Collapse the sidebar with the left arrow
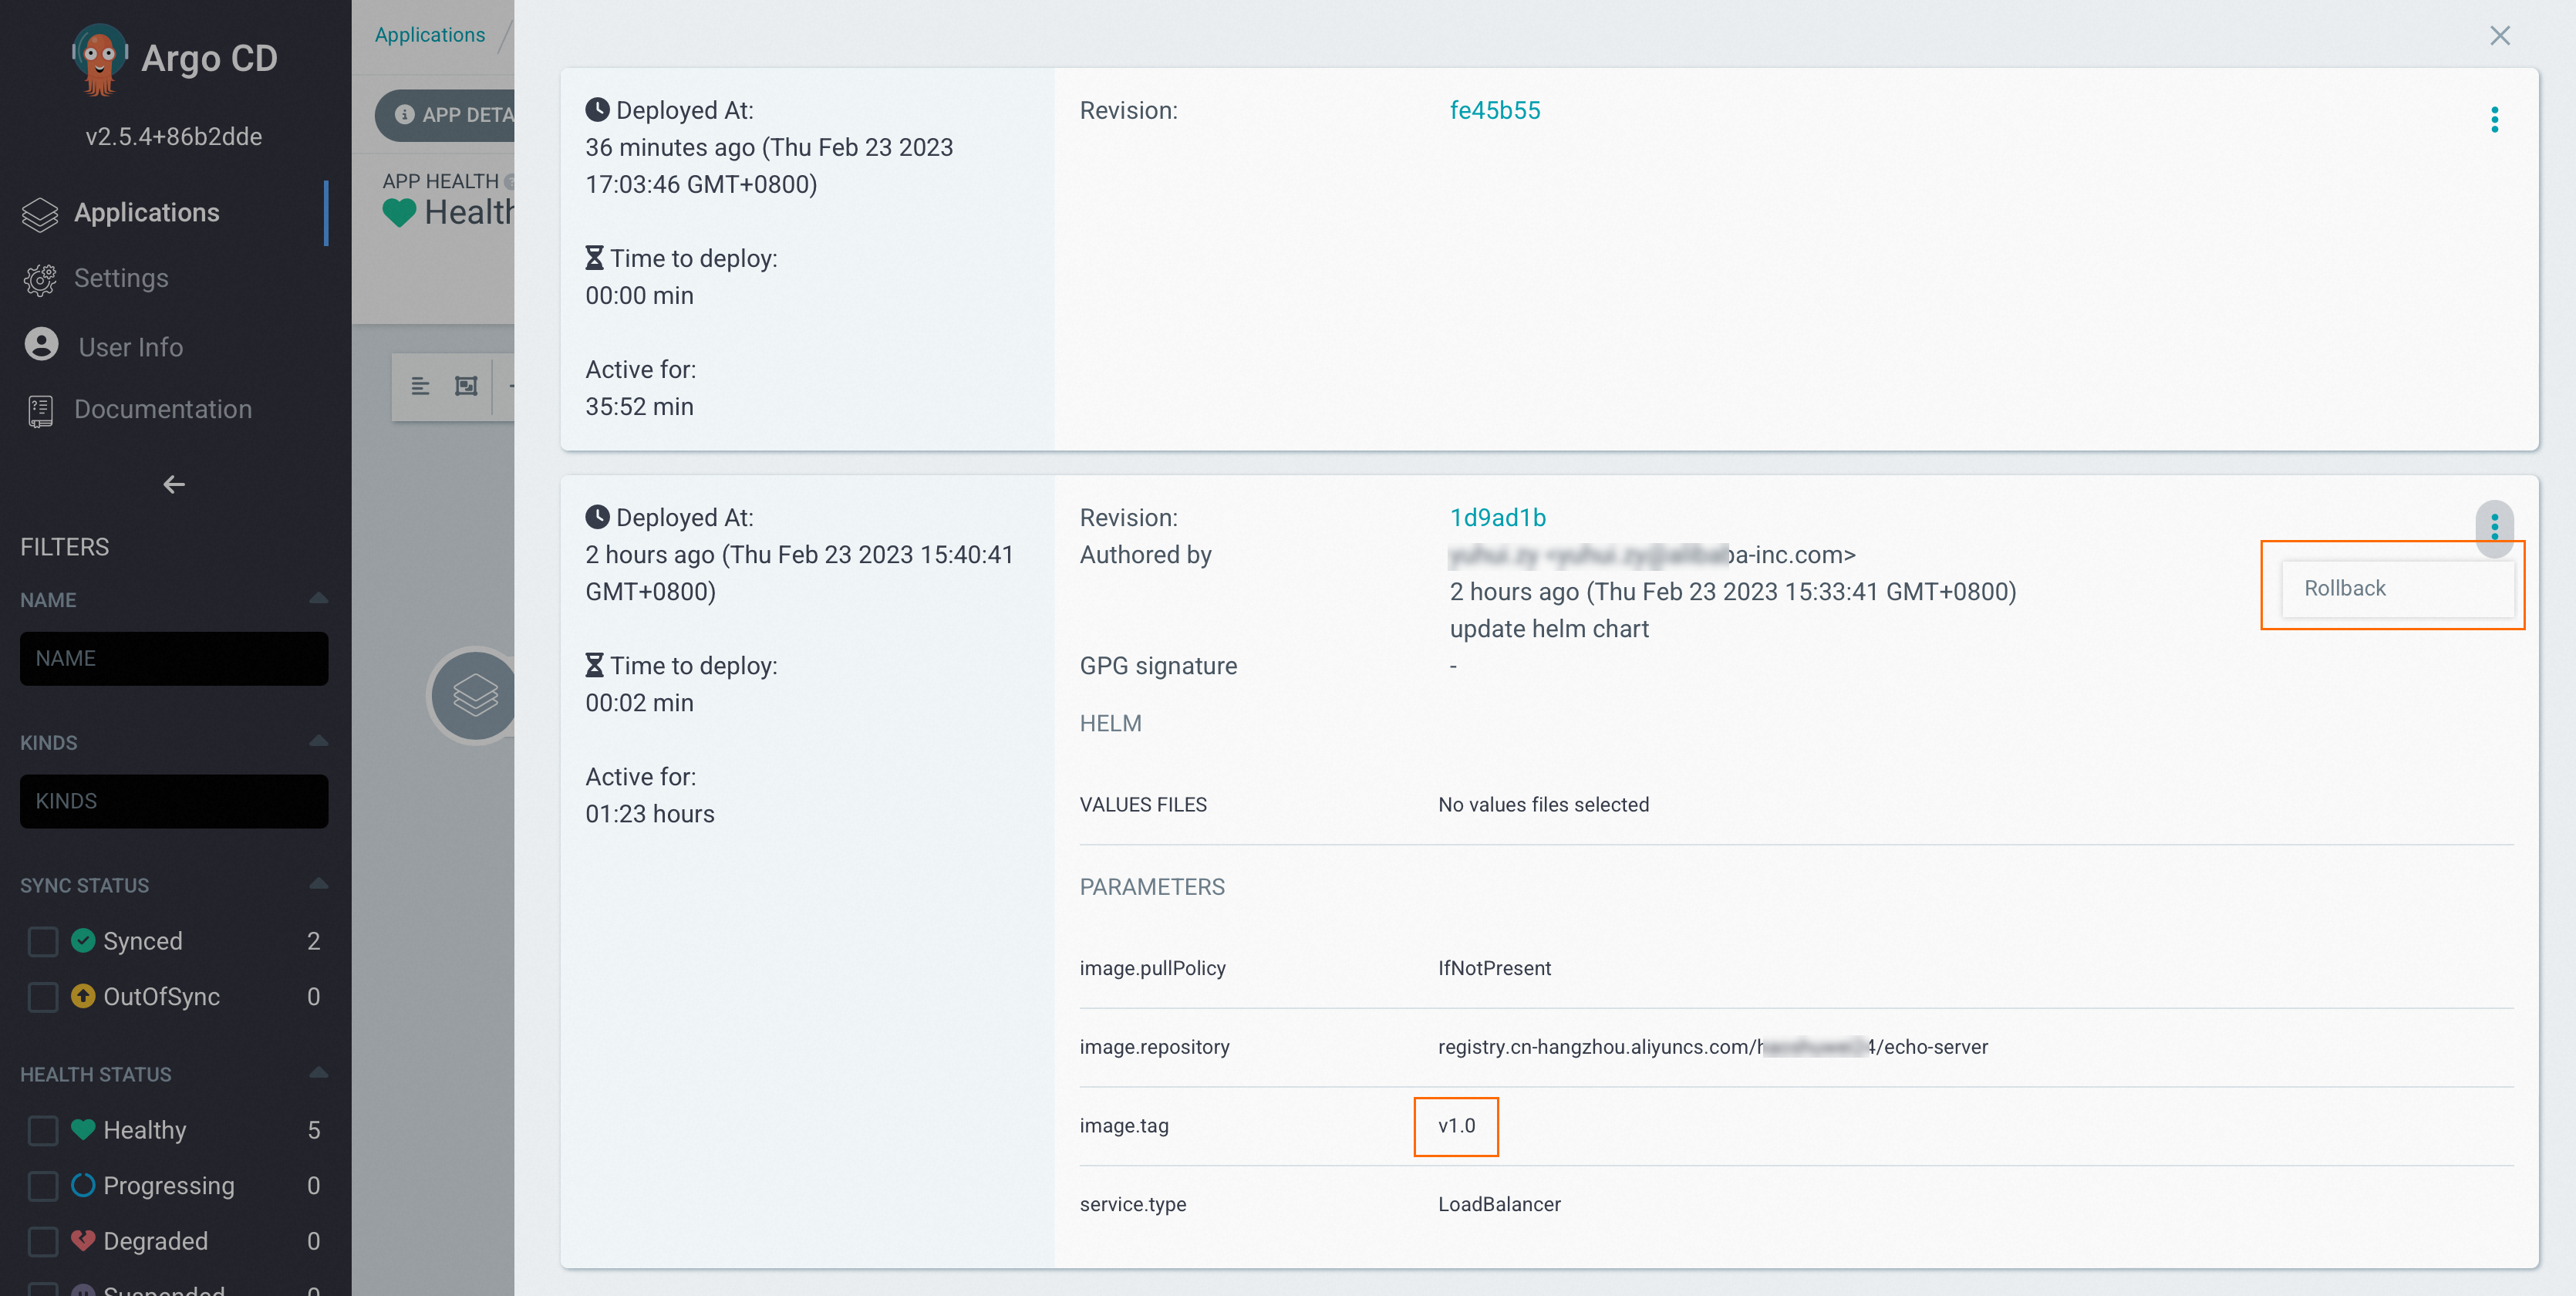 click(x=174, y=485)
